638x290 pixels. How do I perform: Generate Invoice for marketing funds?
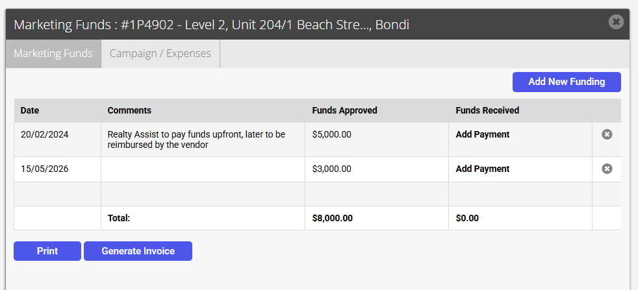pos(138,251)
